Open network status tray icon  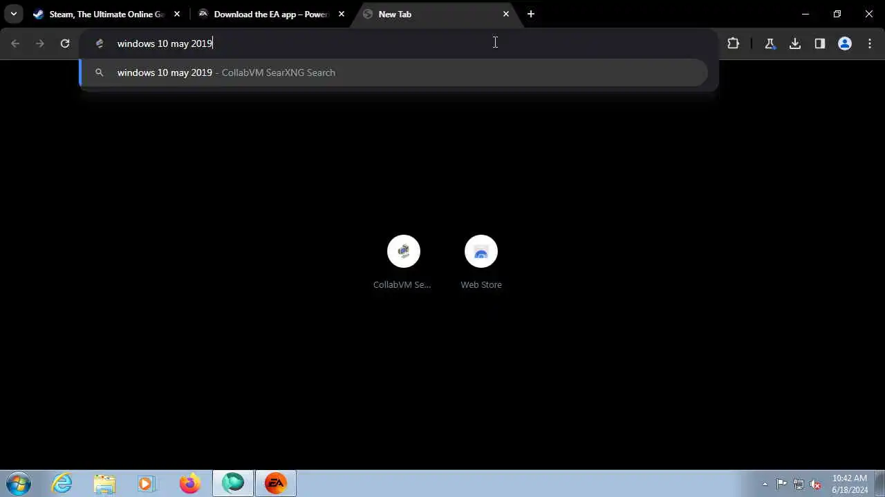coord(799,484)
